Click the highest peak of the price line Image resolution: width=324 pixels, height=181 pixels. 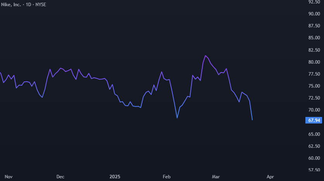pyautogui.click(x=205, y=56)
